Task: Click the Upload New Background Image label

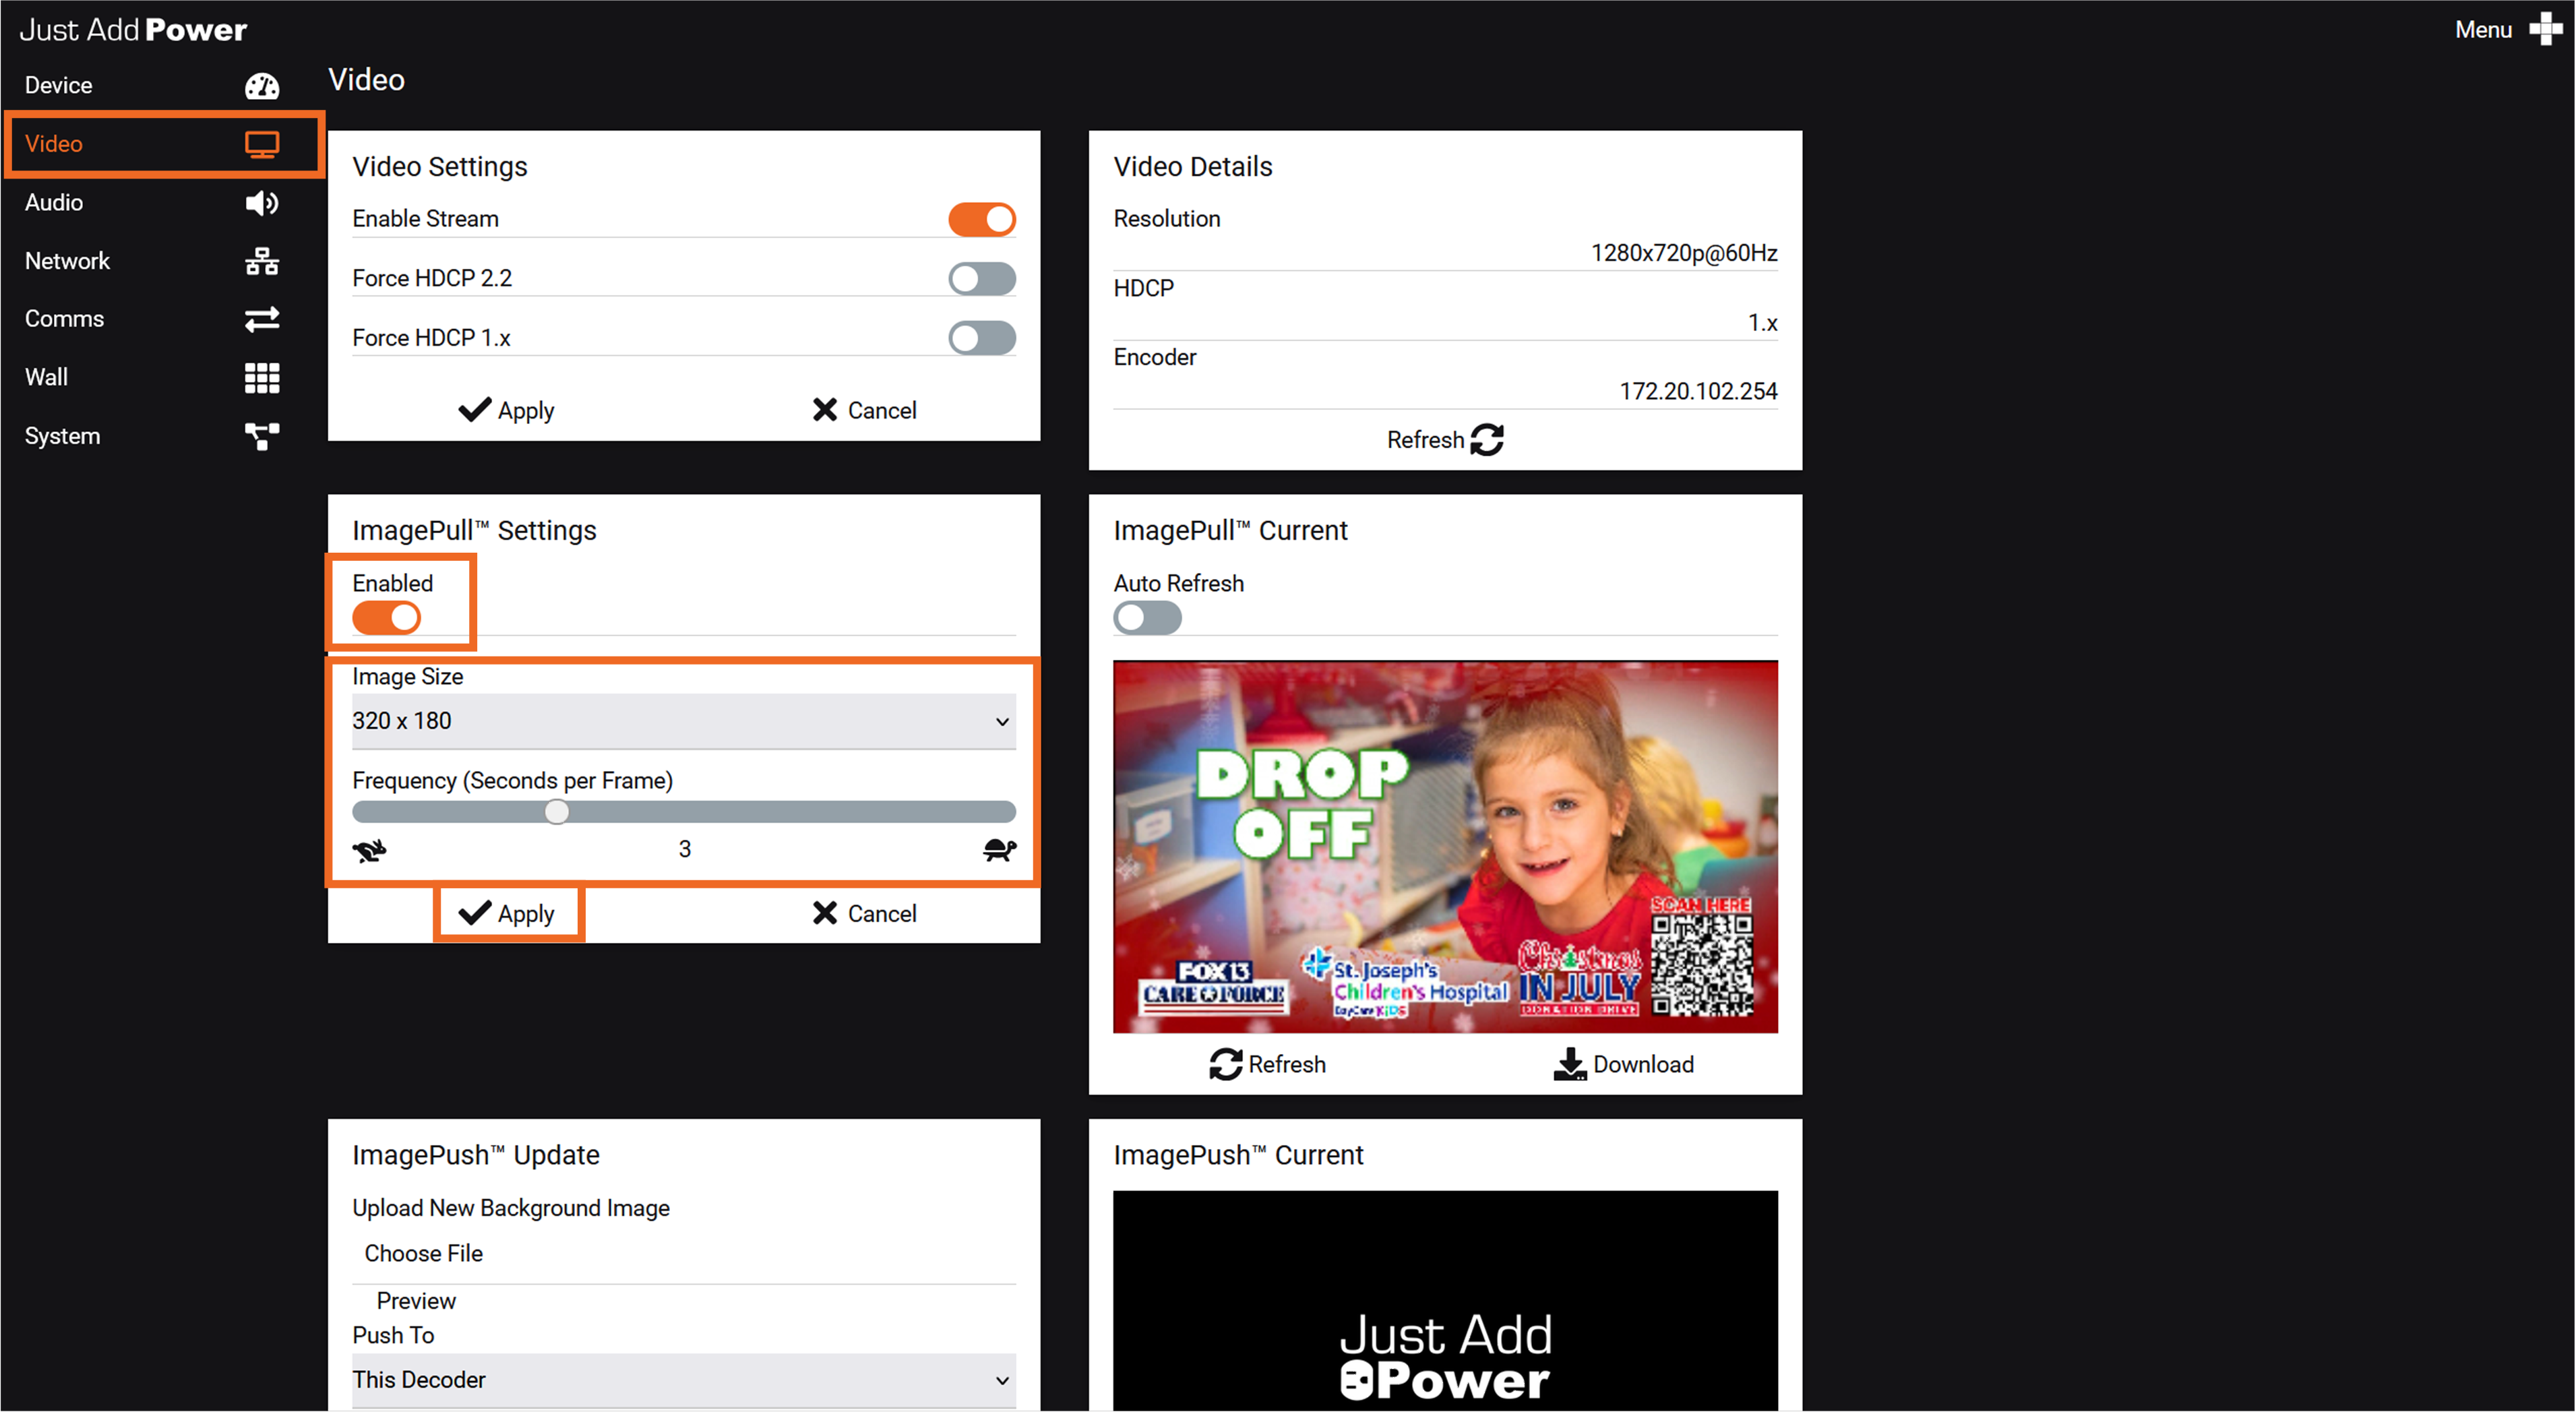Action: coord(511,1208)
